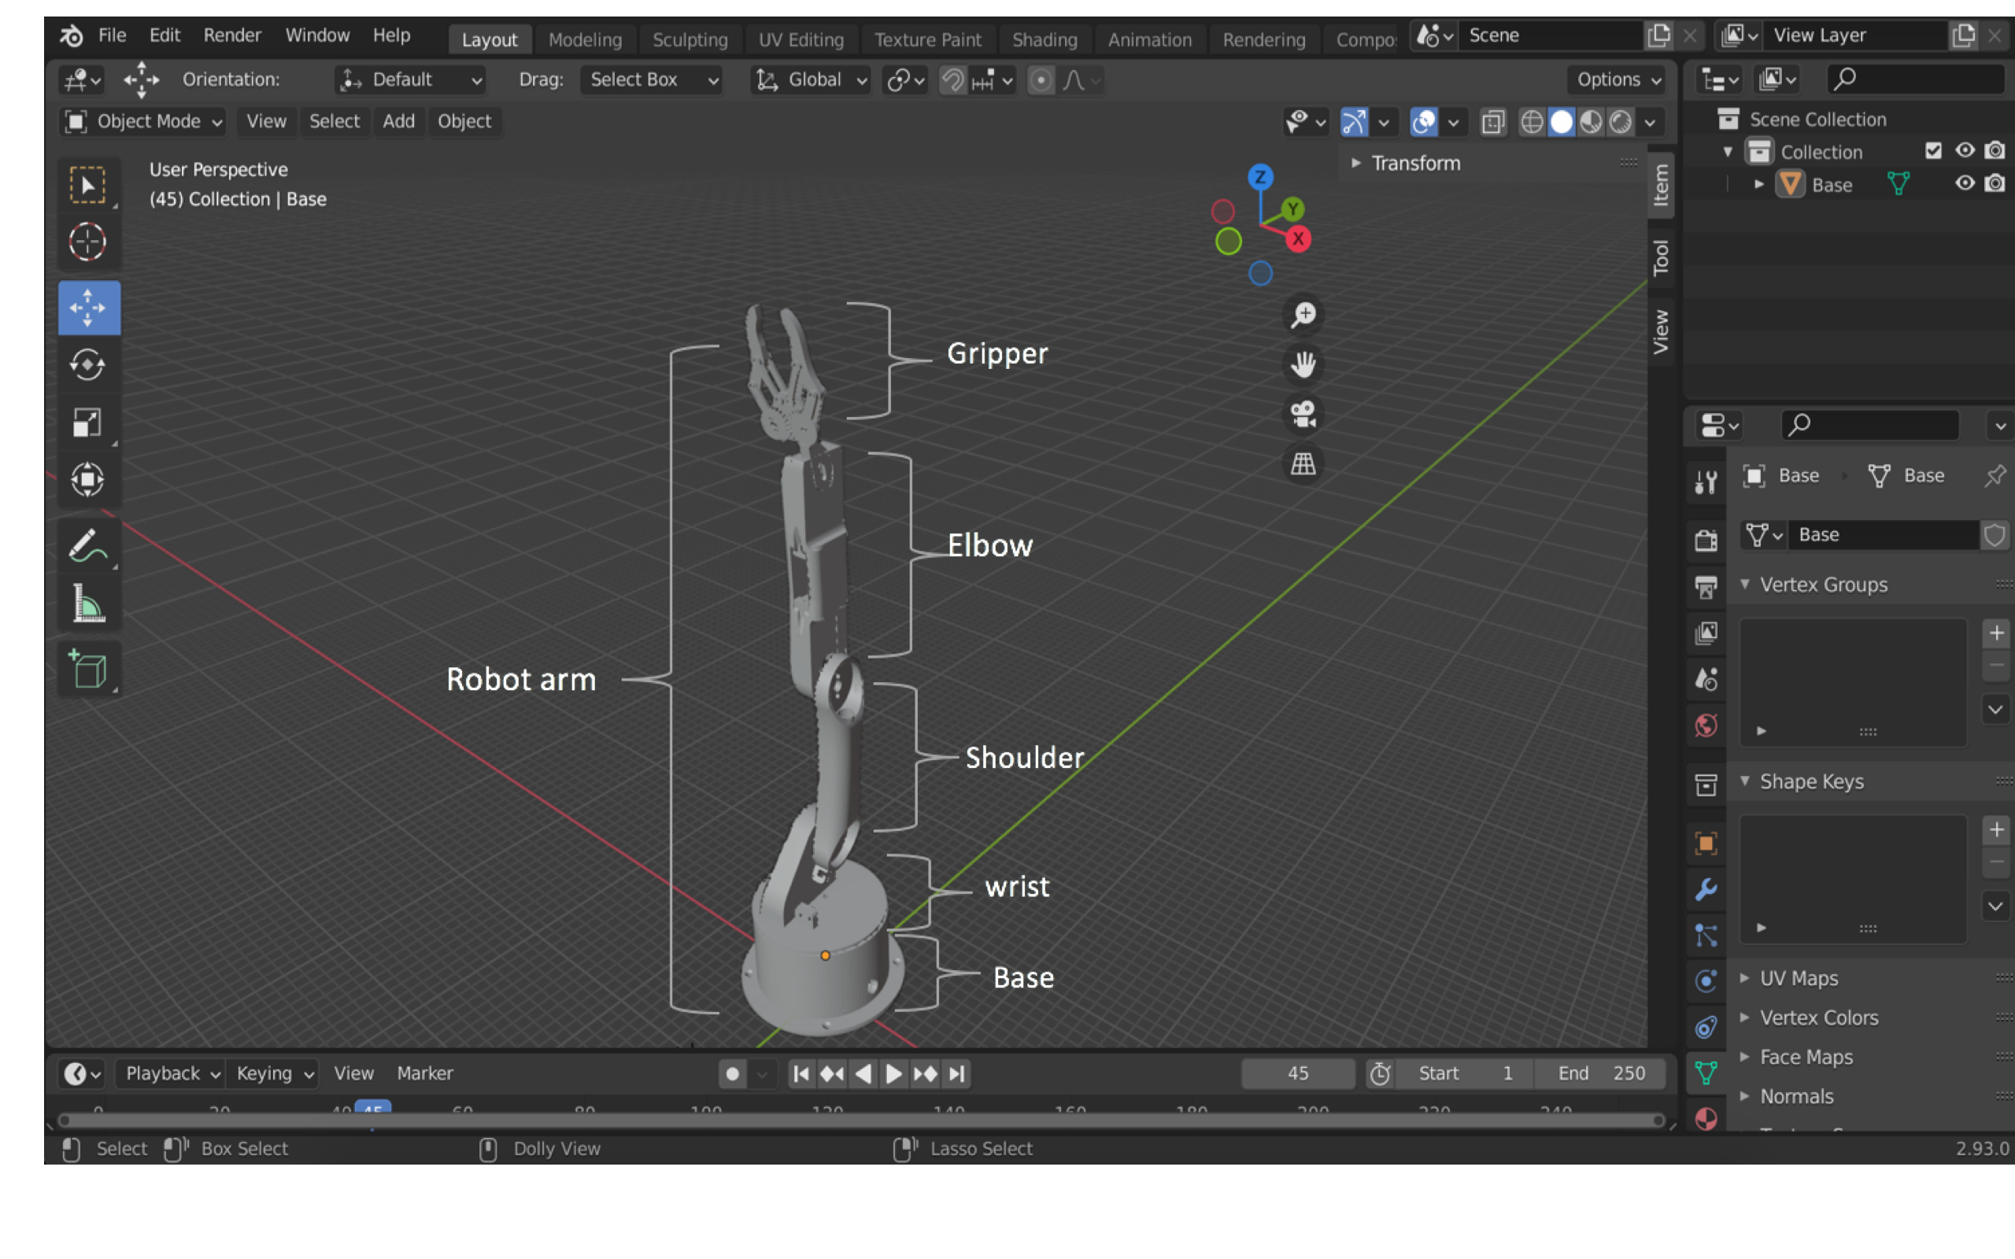Hide the Base object in the outliner
This screenshot has height=1259, width=2015.
click(1965, 184)
